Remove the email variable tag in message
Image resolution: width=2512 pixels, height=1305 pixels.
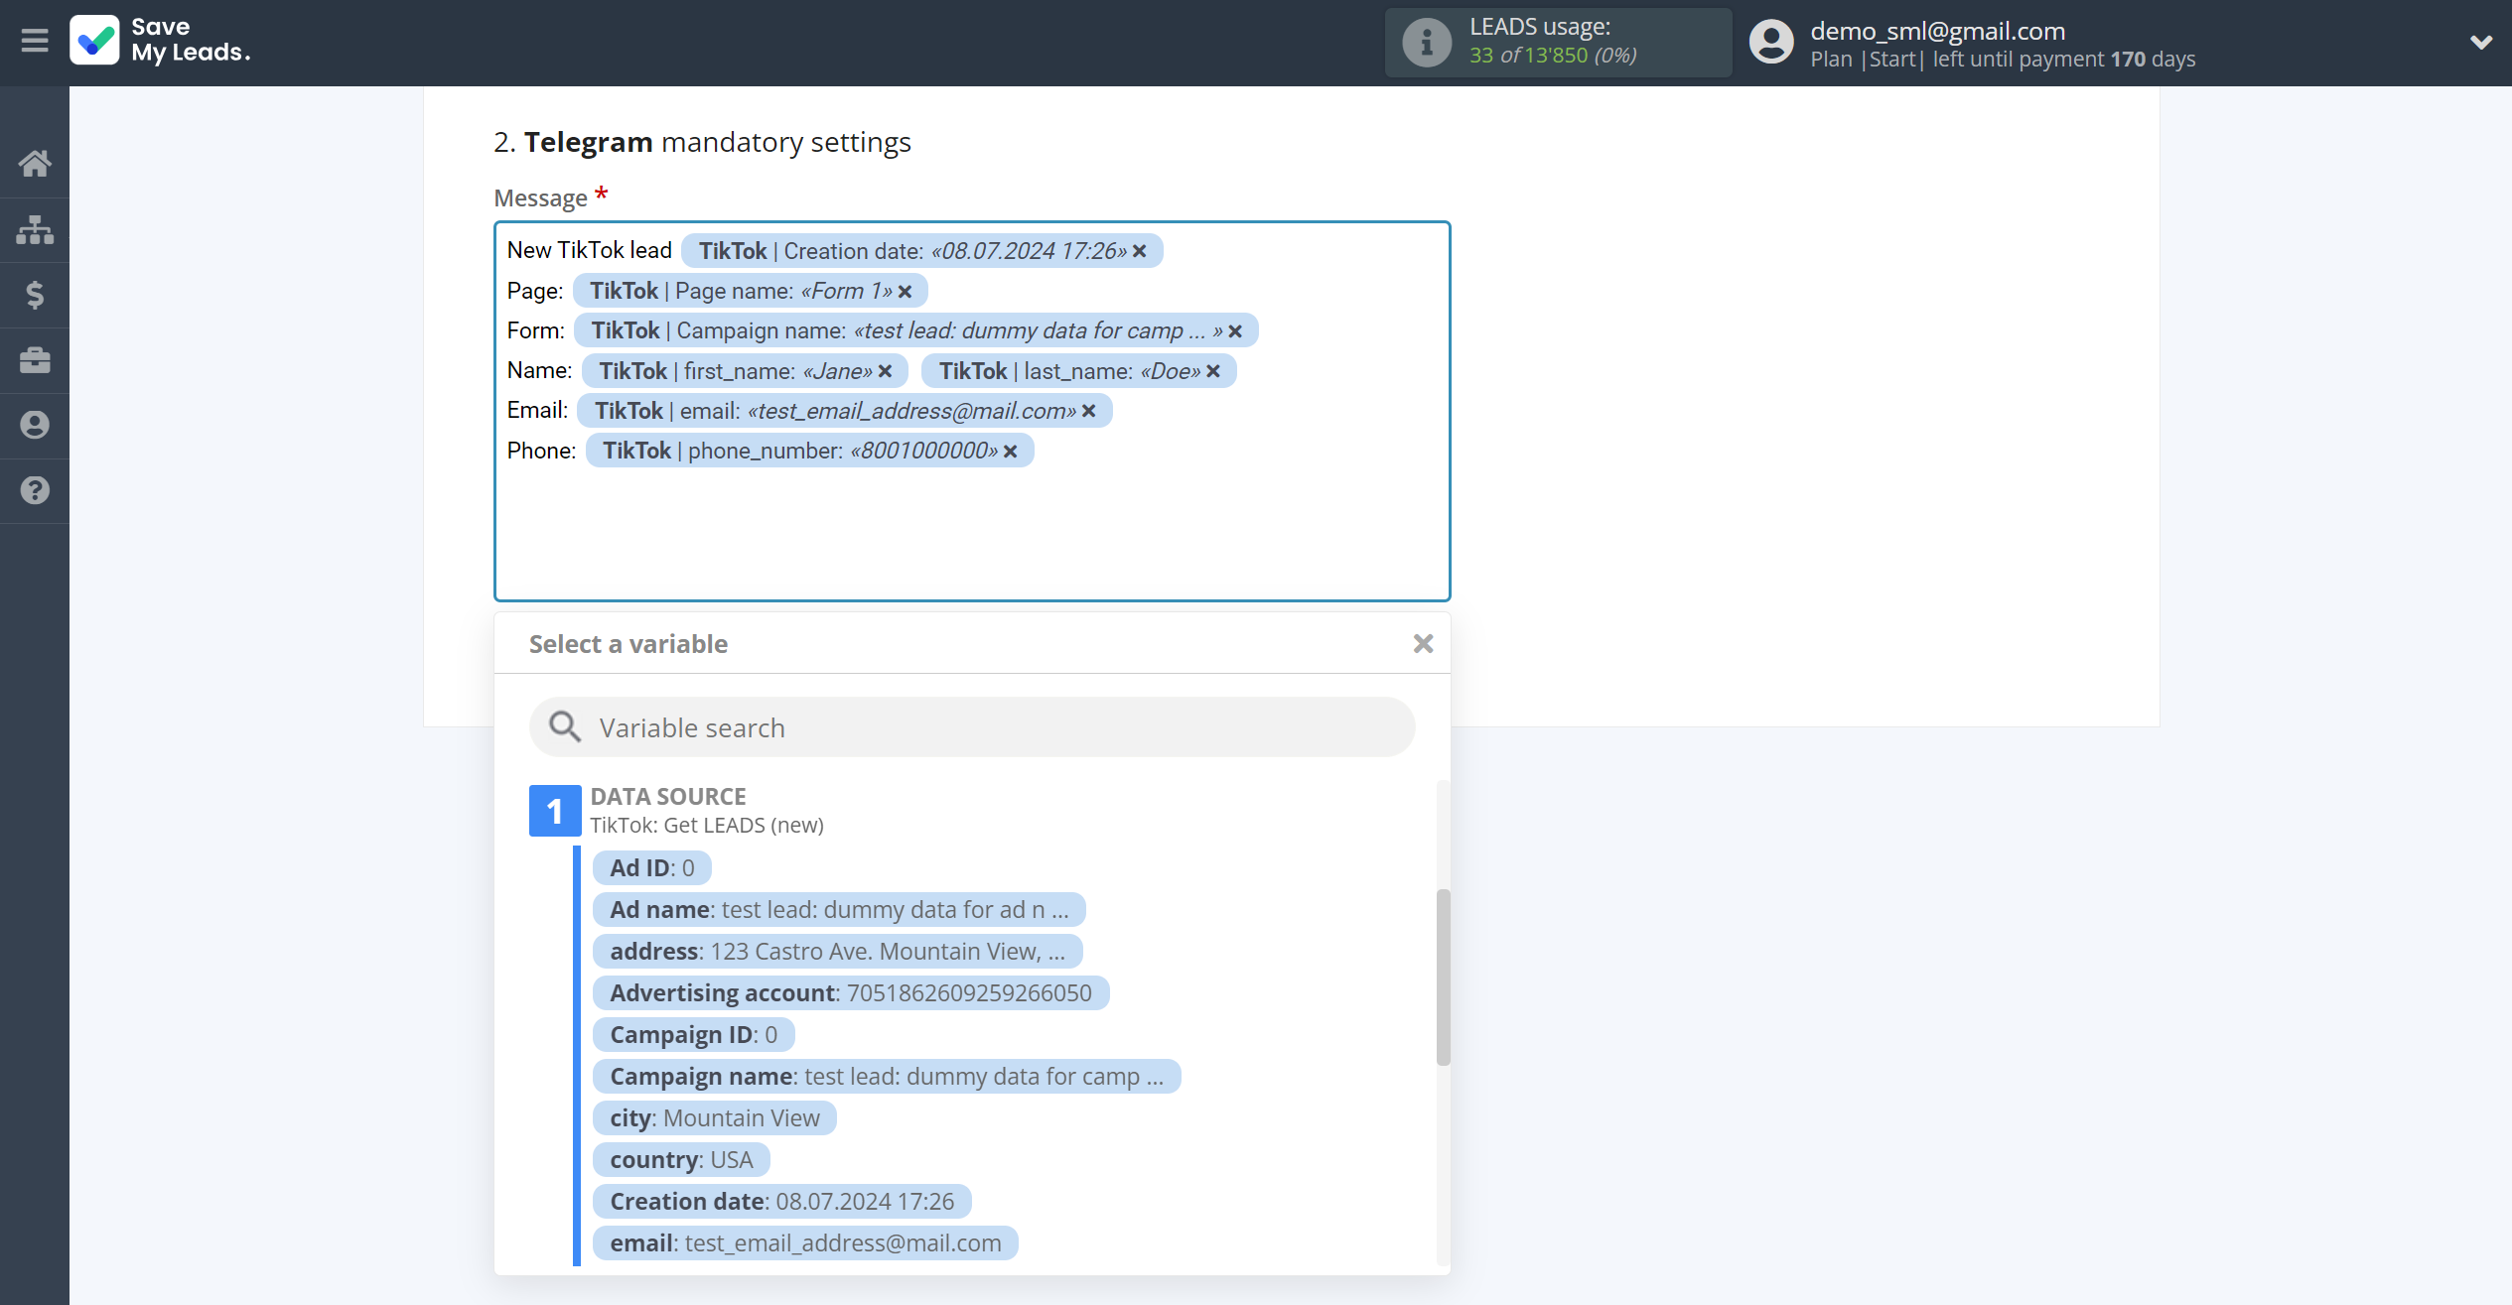[x=1088, y=411]
